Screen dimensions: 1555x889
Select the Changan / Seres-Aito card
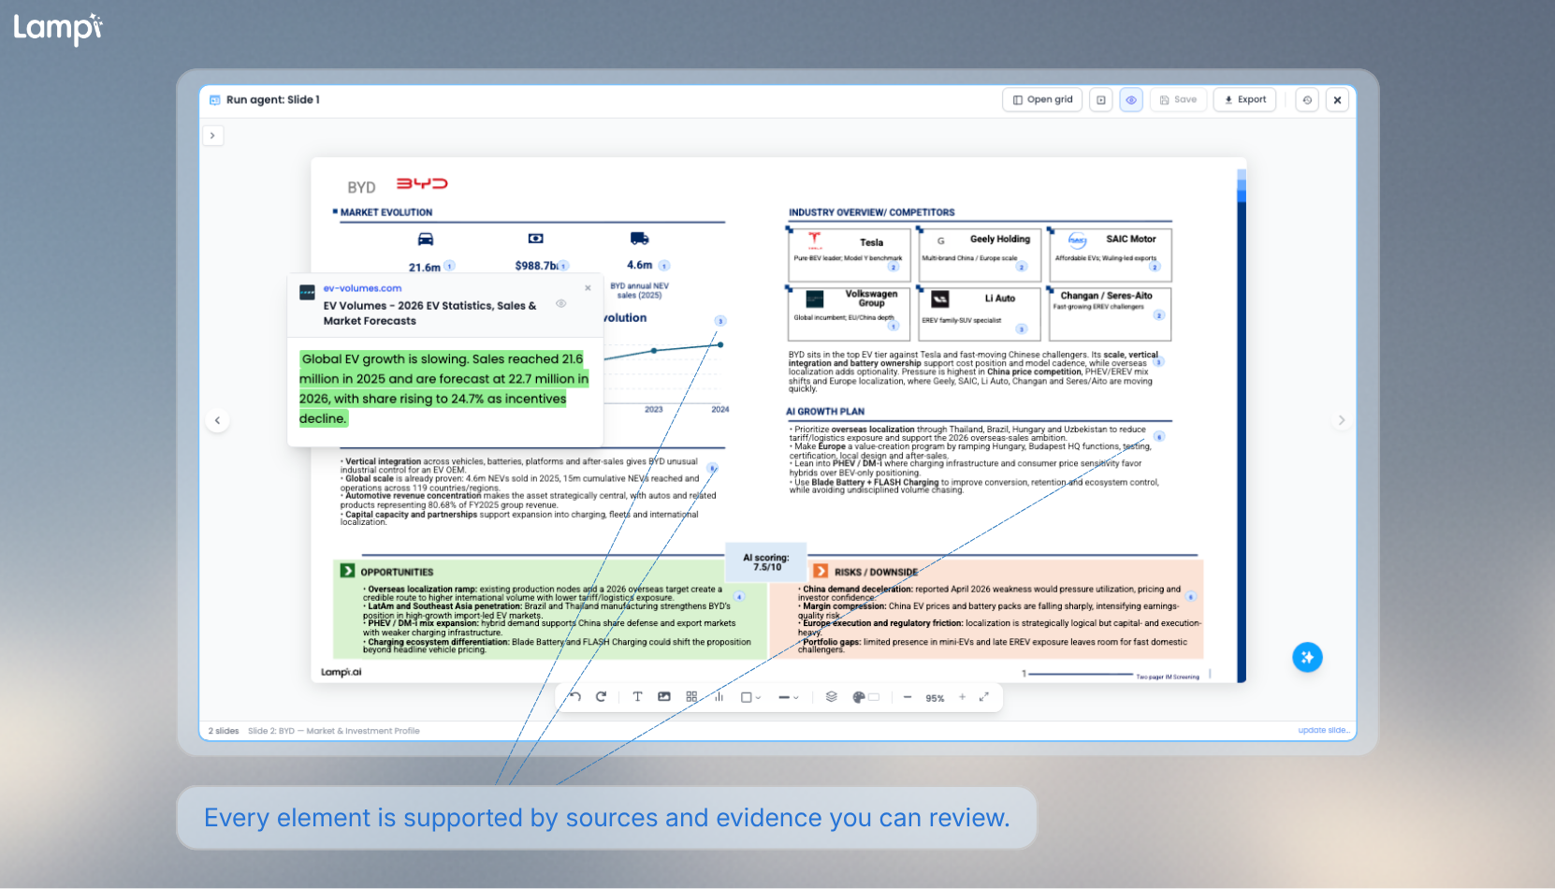coord(1111,313)
